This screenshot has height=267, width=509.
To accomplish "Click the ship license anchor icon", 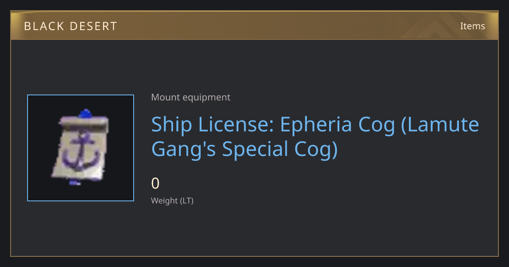I will coord(81,148).
